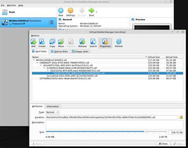Click the Add medium icon
This screenshot has width=188, height=148.
(33, 42)
